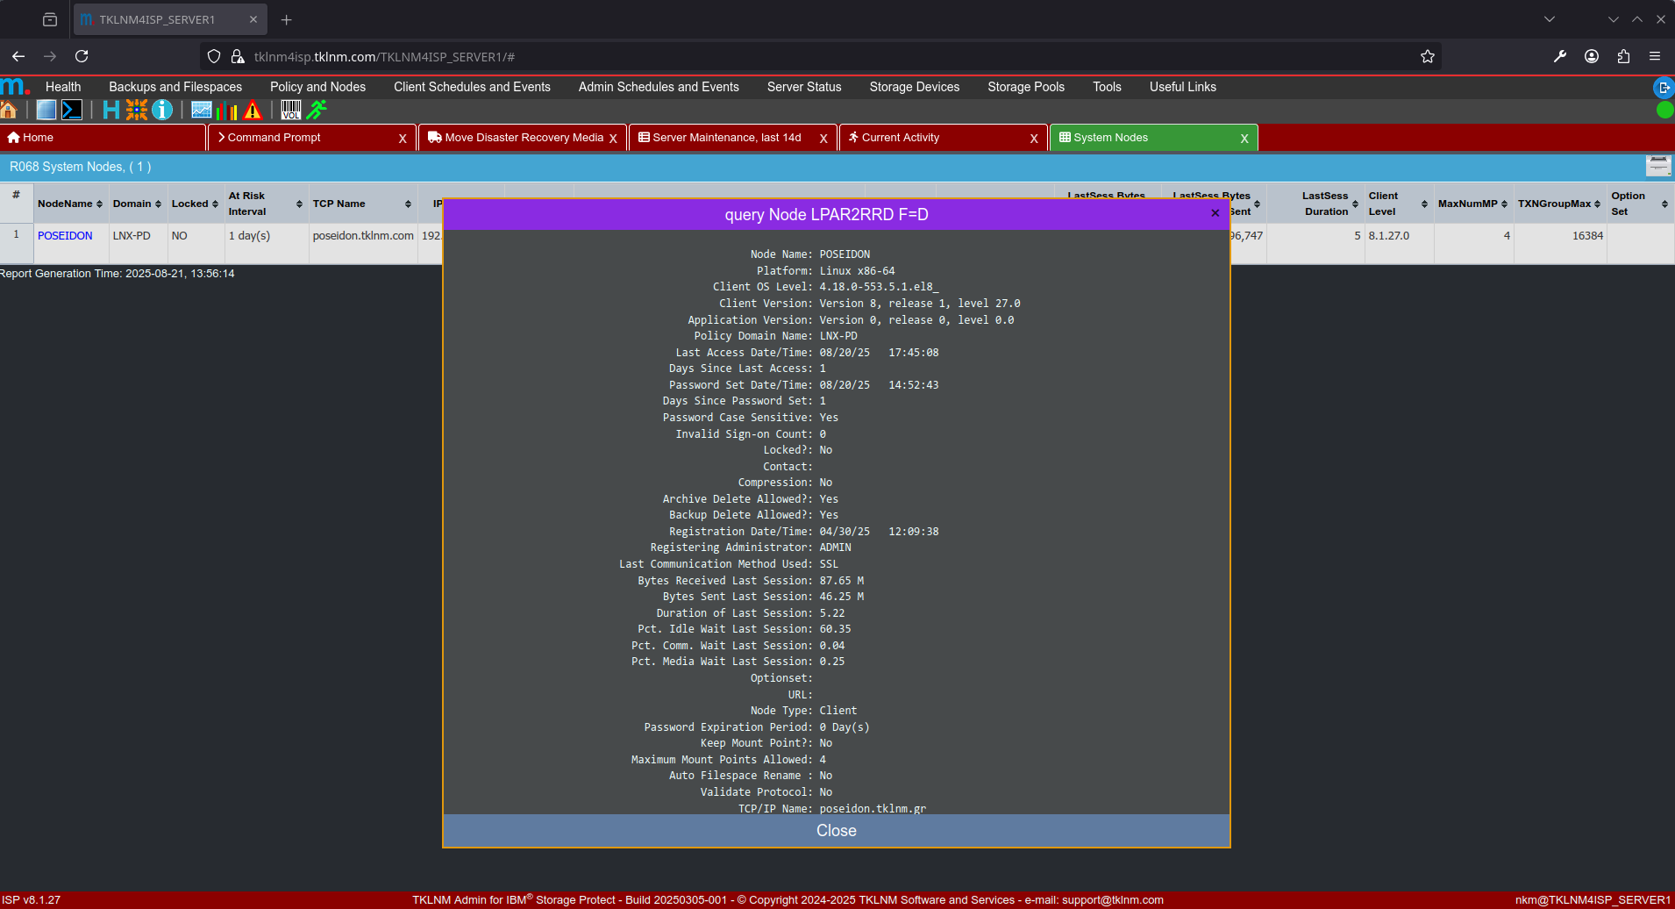Click the blue info circle icon
The image size is (1675, 909).
pyautogui.click(x=162, y=110)
